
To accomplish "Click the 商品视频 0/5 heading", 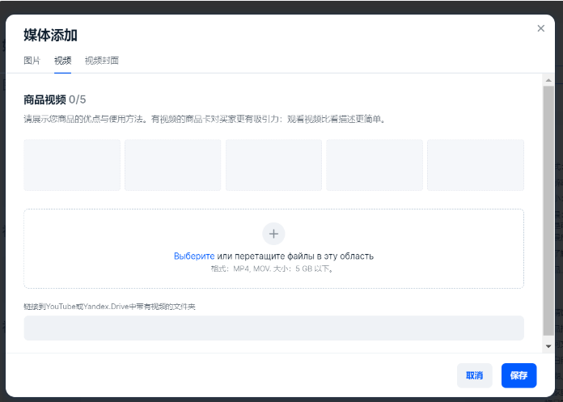I will coord(55,99).
